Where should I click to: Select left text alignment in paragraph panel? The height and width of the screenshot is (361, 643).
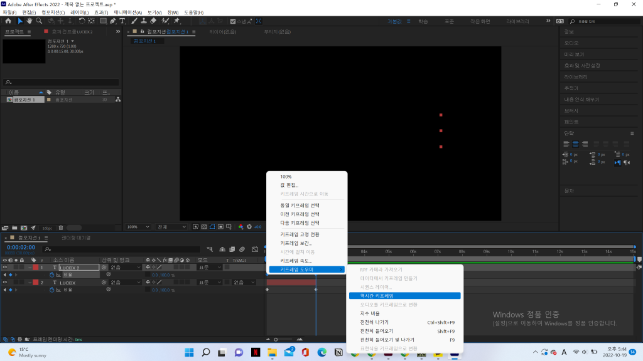pos(566,144)
